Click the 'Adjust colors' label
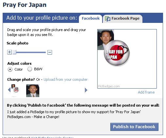The width and height of the screenshot is (166, 138). [x=19, y=63]
